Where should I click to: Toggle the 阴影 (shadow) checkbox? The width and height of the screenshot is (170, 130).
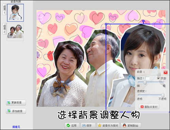(x=158, y=78)
